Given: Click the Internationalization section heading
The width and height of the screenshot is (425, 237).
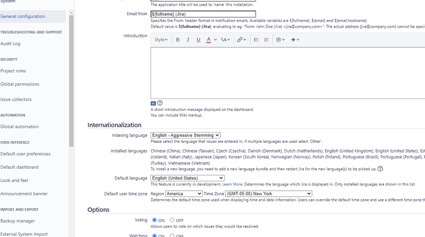Looking at the screenshot, I should click(x=114, y=125).
